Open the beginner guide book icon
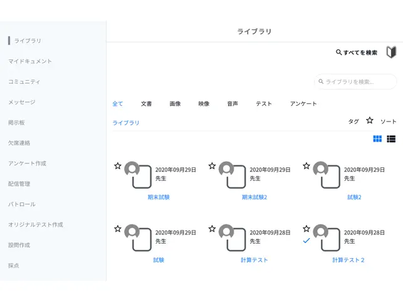403x302 pixels. pos(391,52)
